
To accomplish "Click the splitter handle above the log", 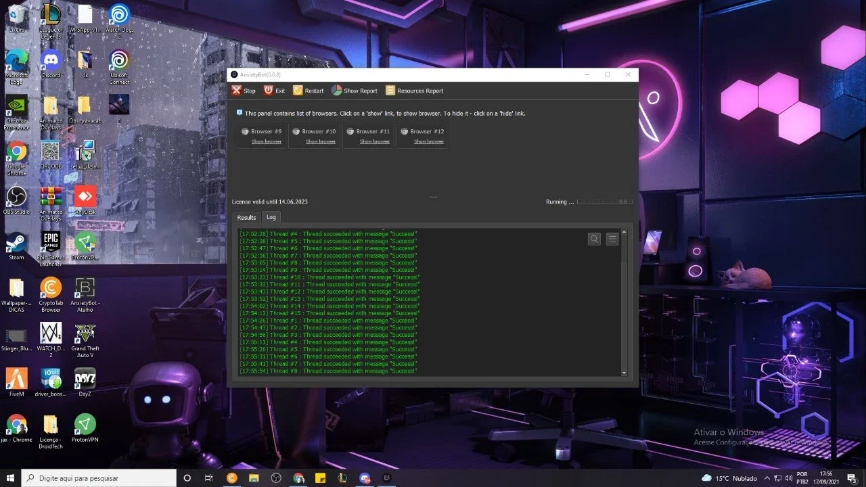I will (433, 197).
